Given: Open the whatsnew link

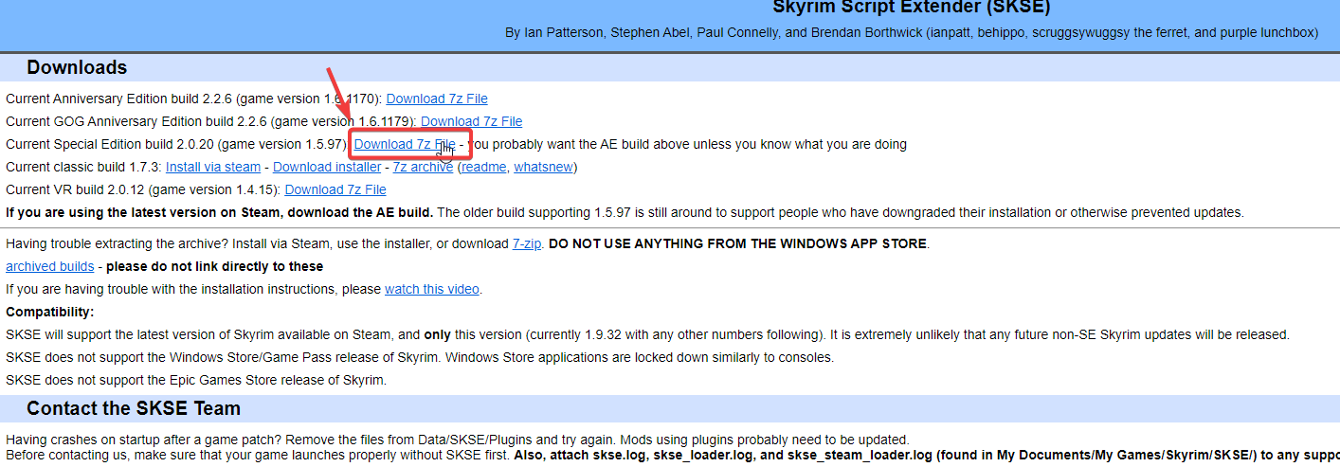Looking at the screenshot, I should [x=543, y=167].
